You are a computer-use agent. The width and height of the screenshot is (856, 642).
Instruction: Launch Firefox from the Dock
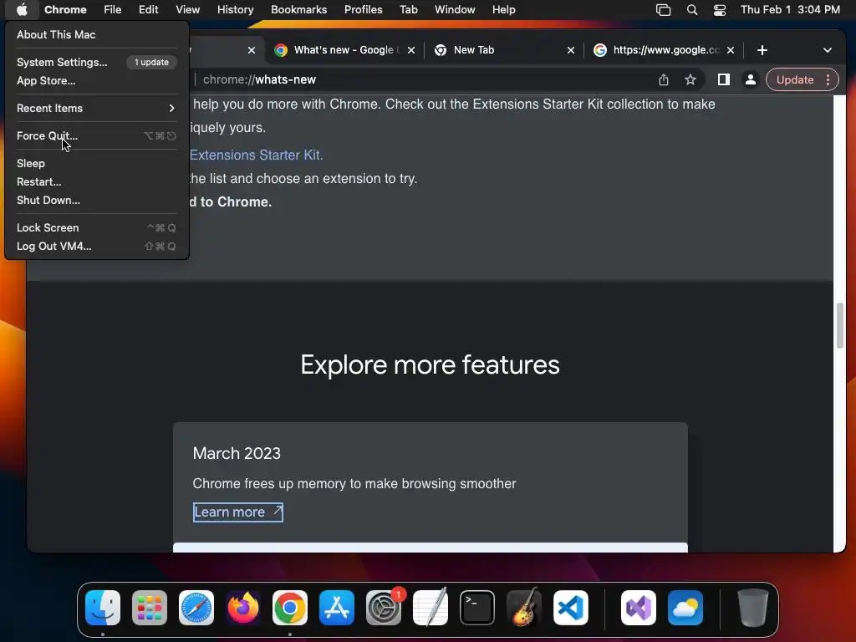coord(243,608)
